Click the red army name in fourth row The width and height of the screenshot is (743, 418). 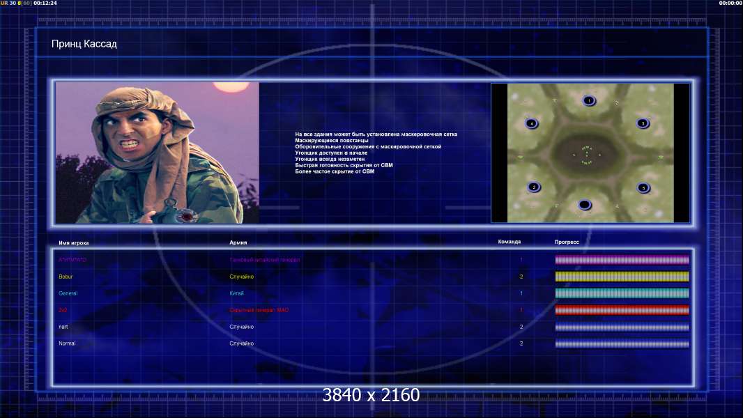[x=259, y=310]
